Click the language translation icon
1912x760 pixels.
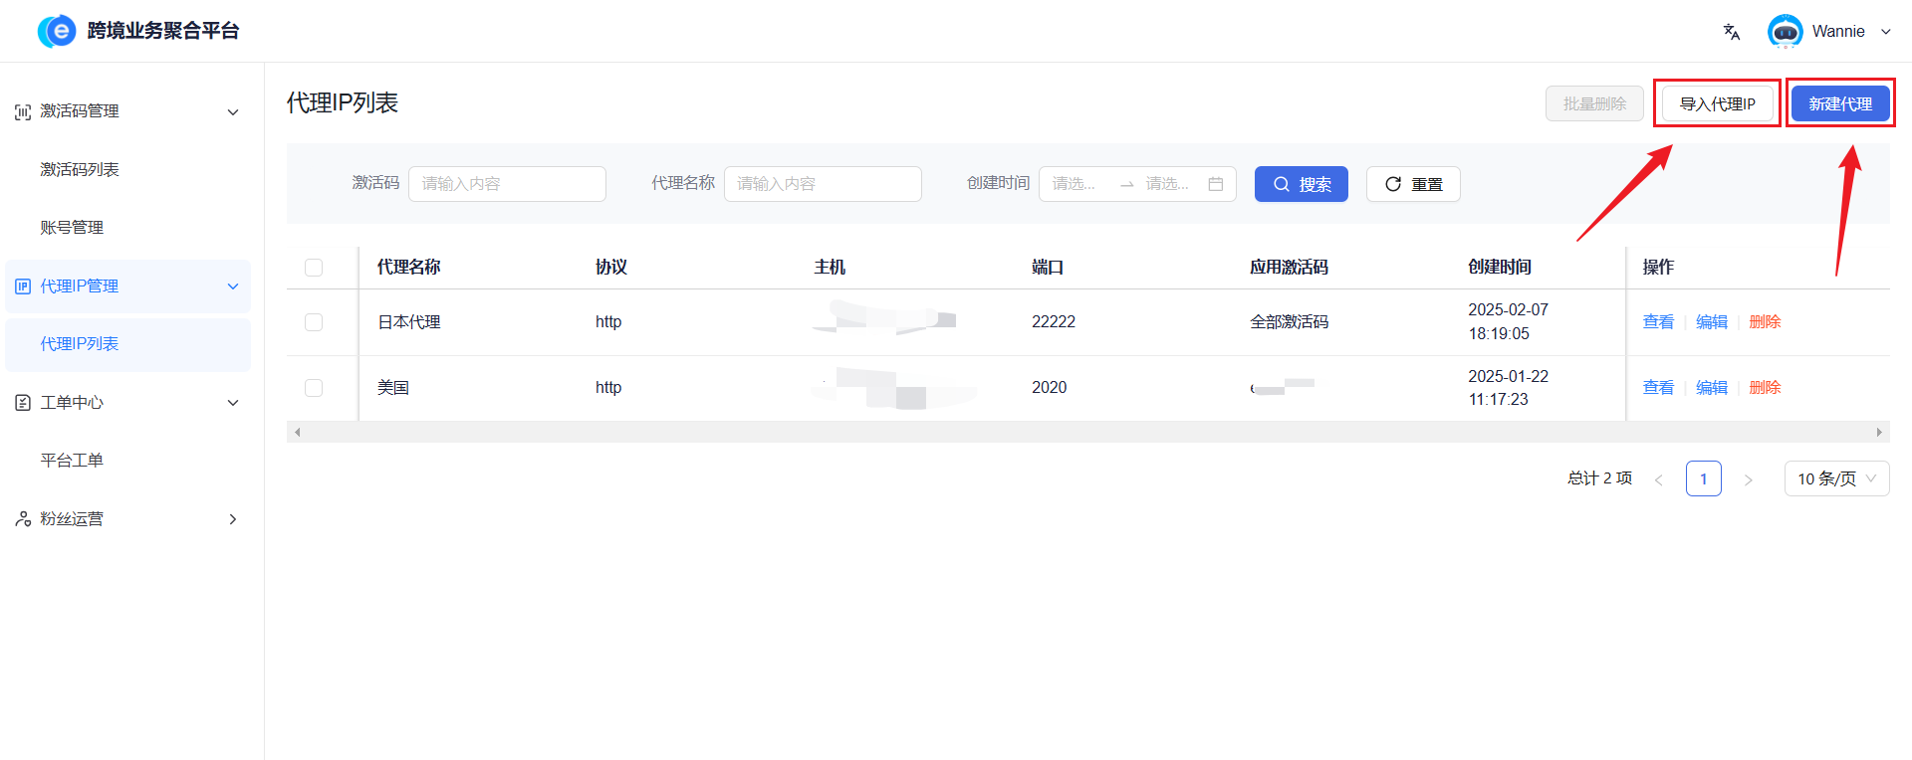tap(1732, 32)
